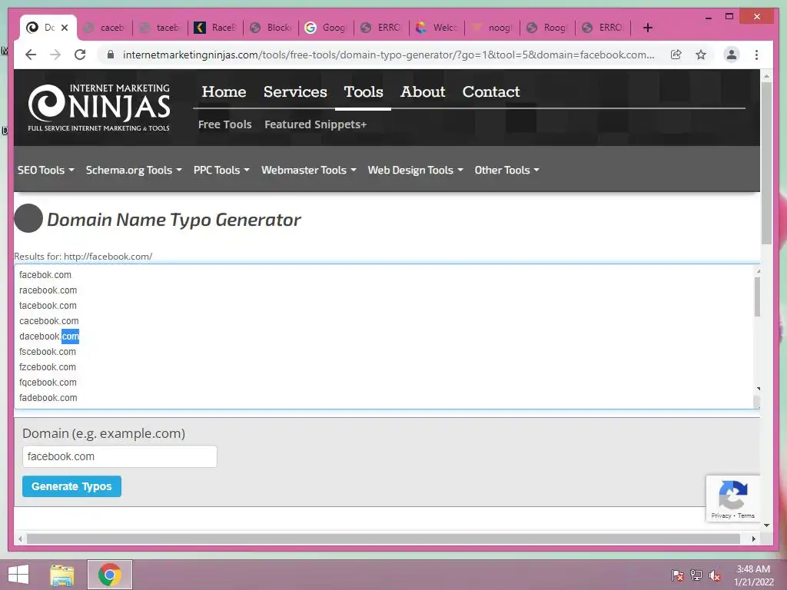
Task: Click the network tray icon
Action: click(x=696, y=575)
